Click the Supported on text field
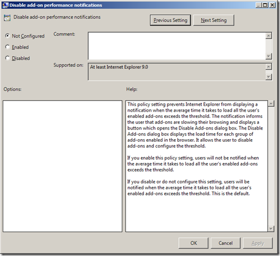 177,72
